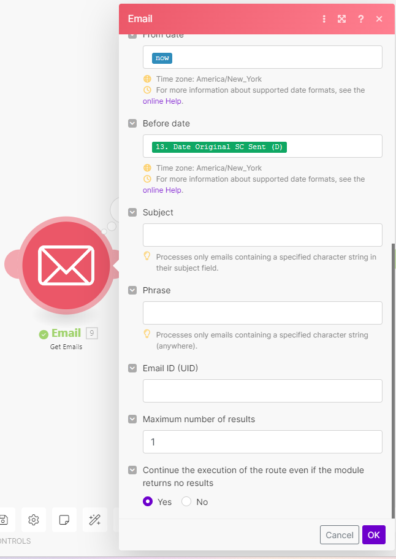Click the Cancel button
Viewport: 396px width, 559px height.
pyautogui.click(x=339, y=534)
